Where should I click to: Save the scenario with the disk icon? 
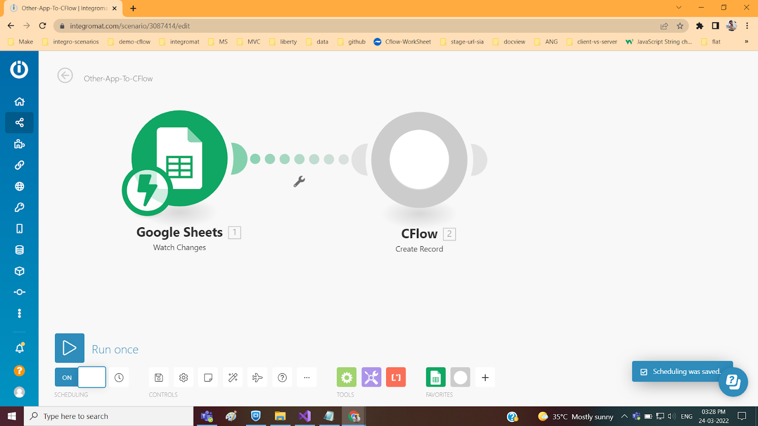[x=159, y=377]
